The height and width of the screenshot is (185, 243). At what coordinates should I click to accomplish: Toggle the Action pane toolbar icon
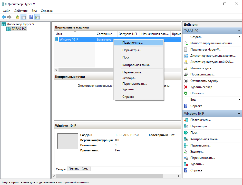point(37,17)
